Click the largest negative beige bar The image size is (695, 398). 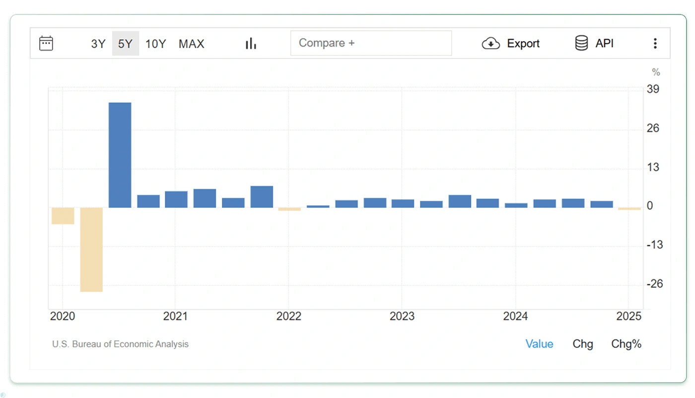click(91, 250)
